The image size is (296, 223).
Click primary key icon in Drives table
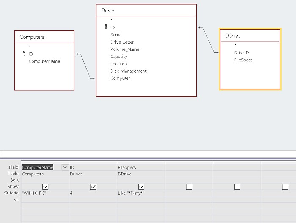click(106, 27)
